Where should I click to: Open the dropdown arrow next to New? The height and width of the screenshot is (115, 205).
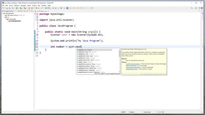(5, 8)
